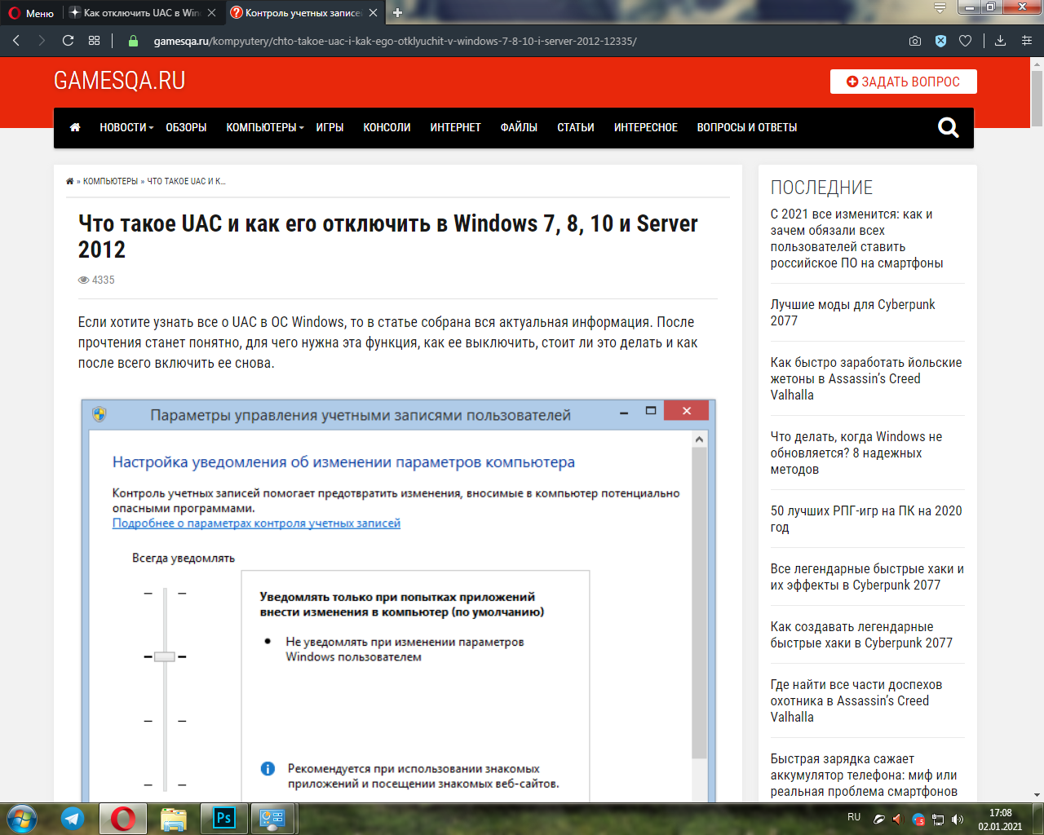
Task: Add page to bookmarks heart icon
Action: (966, 41)
